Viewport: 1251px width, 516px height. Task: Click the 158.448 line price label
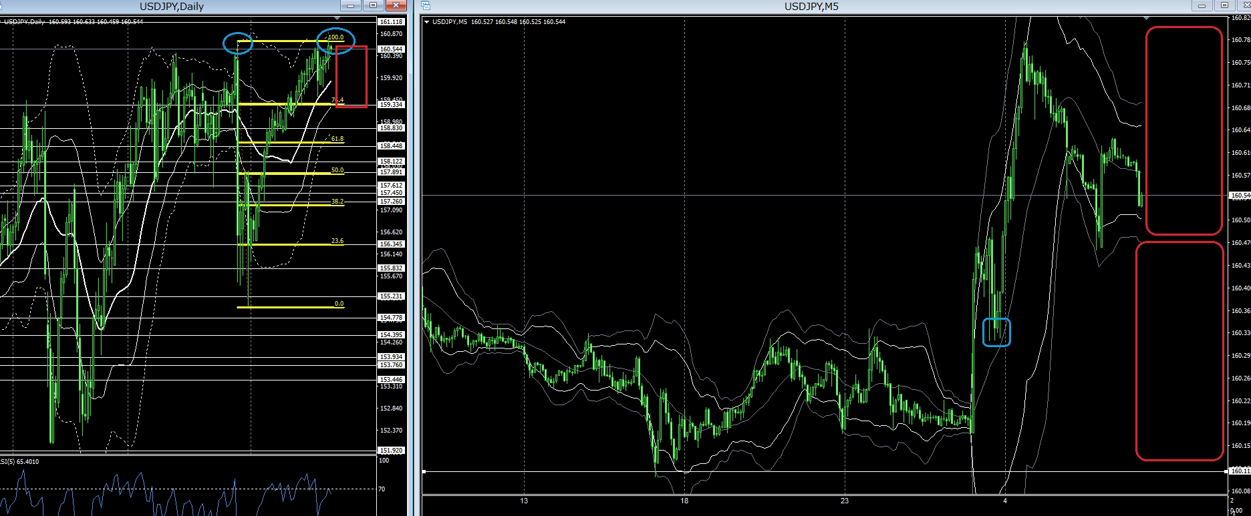391,146
